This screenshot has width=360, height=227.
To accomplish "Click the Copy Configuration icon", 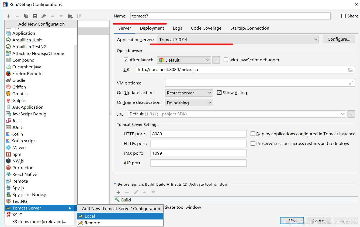I will pos(26,16).
